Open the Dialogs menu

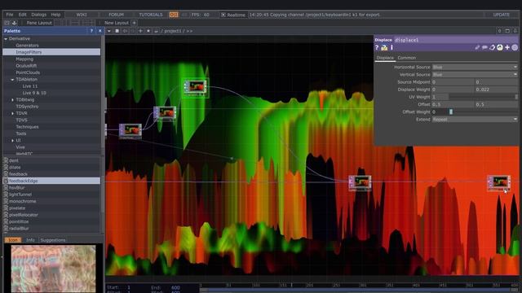(x=39, y=15)
